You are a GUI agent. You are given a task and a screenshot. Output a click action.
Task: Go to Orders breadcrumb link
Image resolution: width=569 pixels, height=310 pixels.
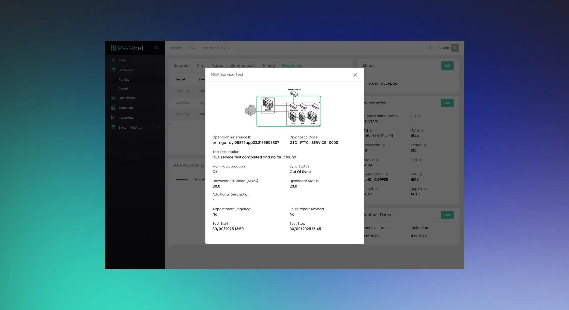pyautogui.click(x=176, y=48)
